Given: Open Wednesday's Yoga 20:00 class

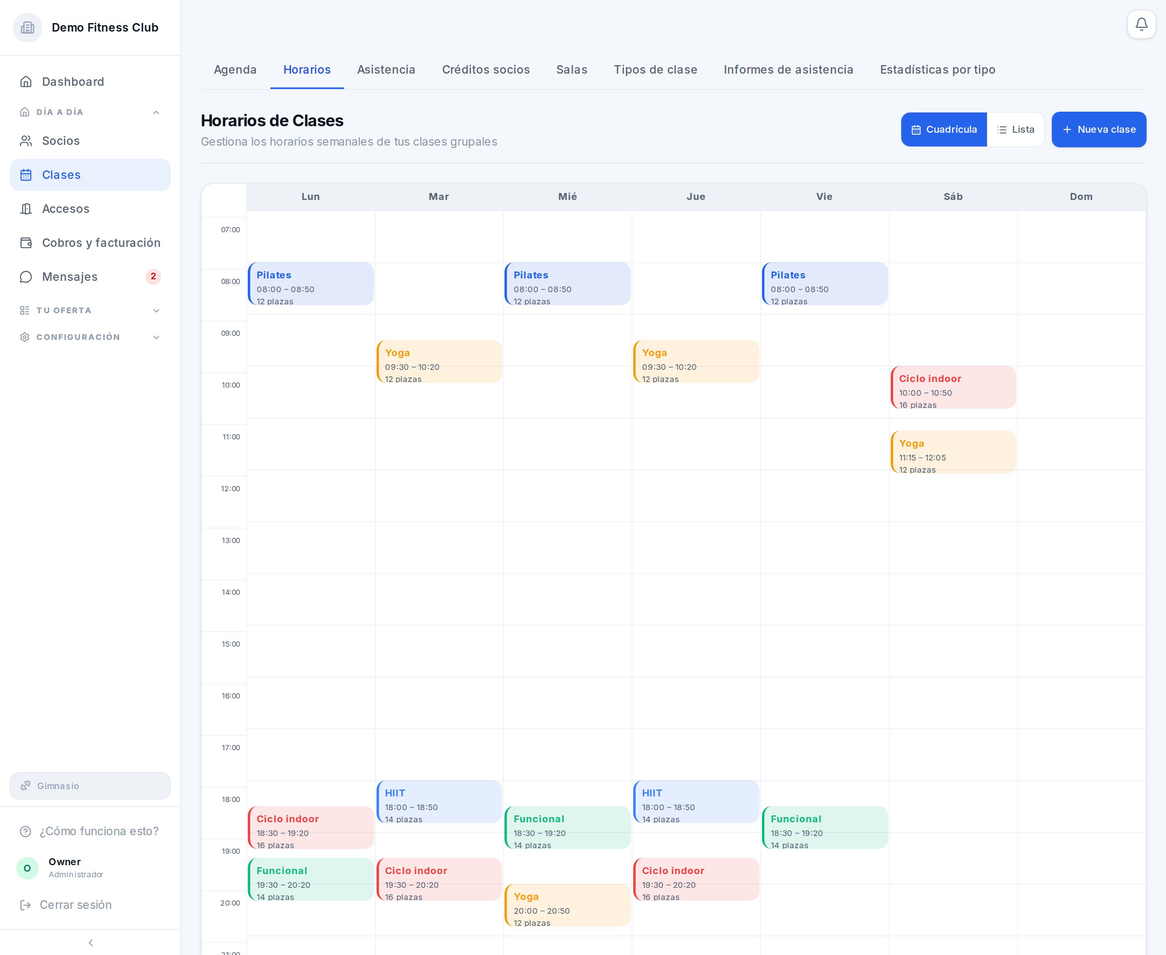Looking at the screenshot, I should point(567,905).
